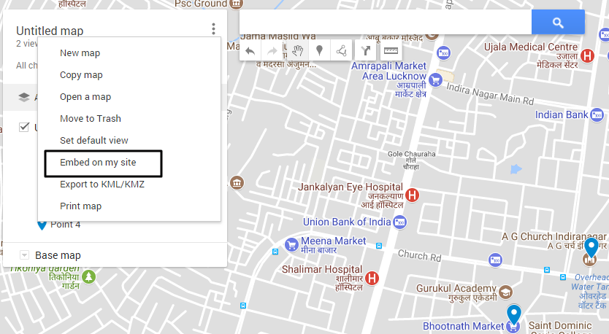Click the Base map label
Viewport: 609px width, 334px height.
(x=58, y=255)
